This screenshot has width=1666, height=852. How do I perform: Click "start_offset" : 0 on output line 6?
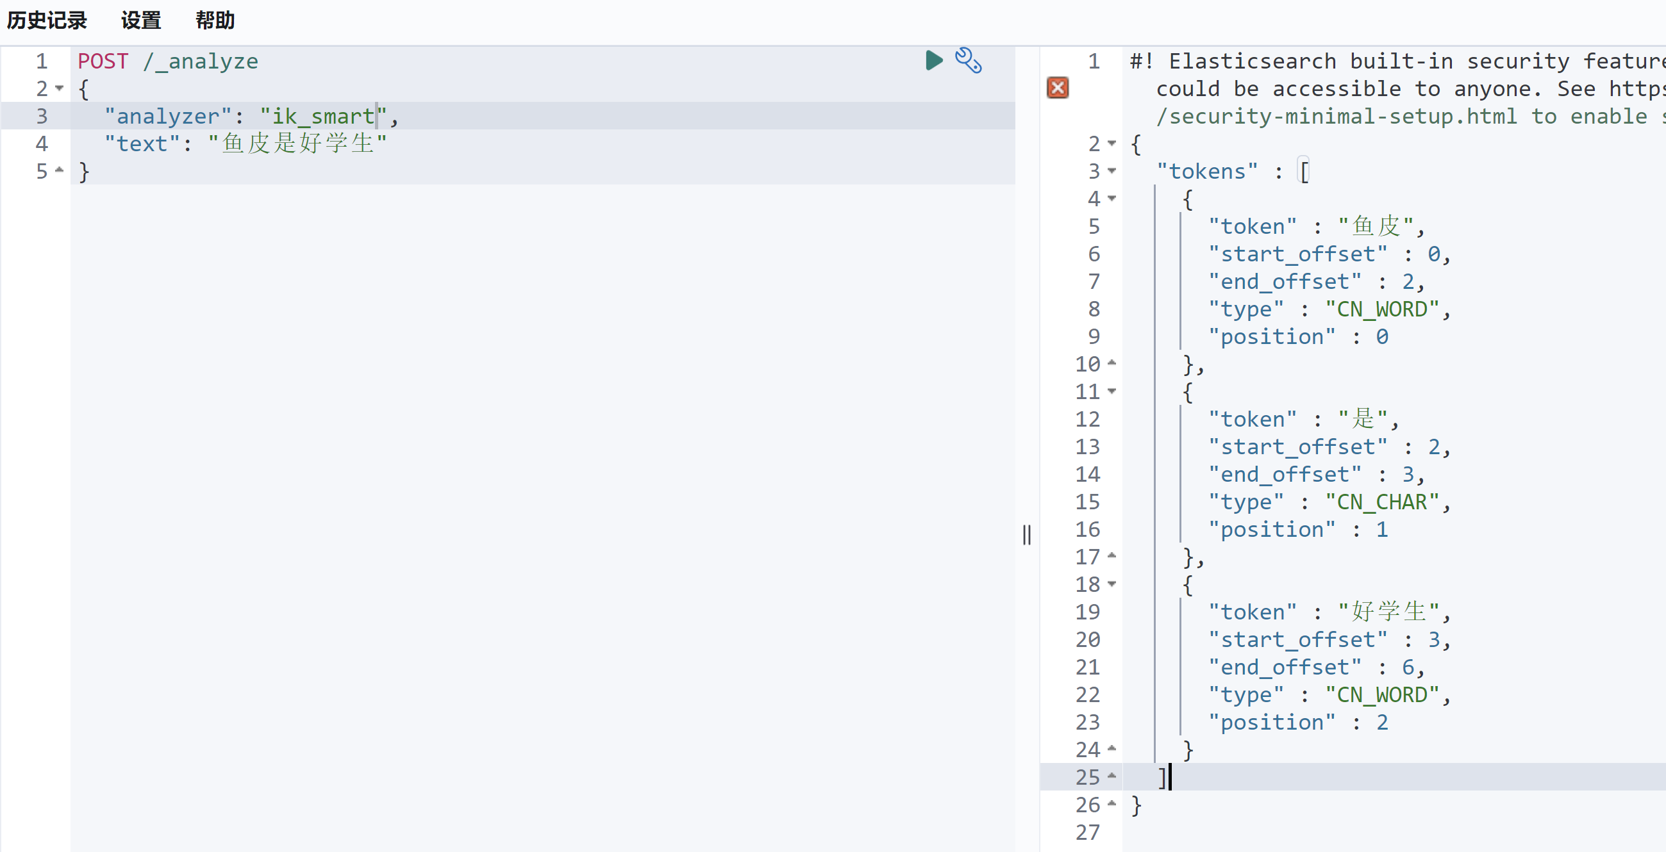(x=1324, y=254)
